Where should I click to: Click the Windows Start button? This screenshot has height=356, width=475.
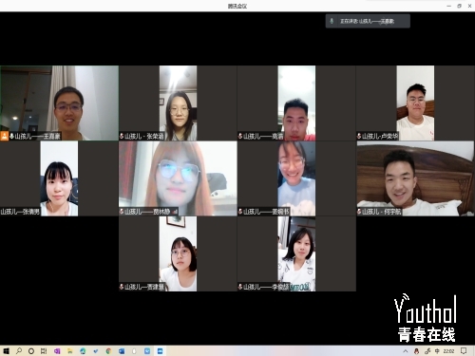(6, 351)
